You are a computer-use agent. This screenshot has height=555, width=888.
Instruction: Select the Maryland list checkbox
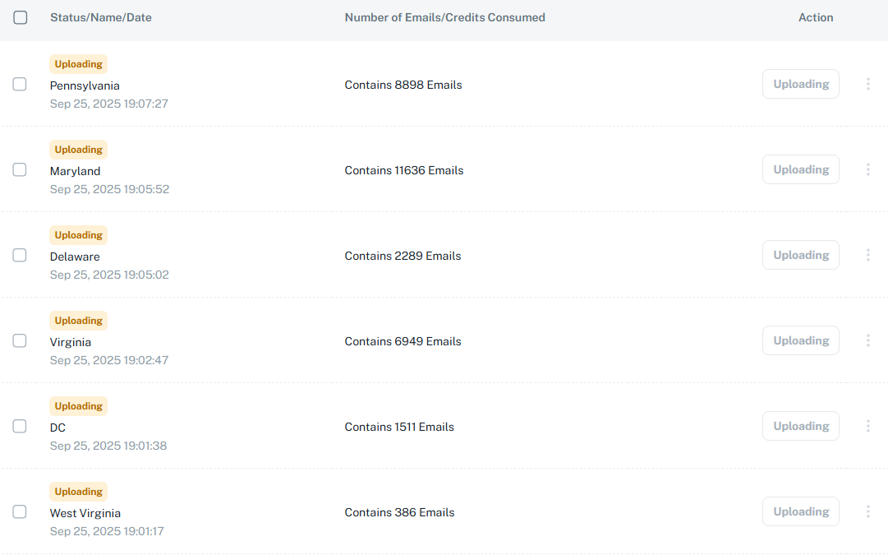click(20, 169)
